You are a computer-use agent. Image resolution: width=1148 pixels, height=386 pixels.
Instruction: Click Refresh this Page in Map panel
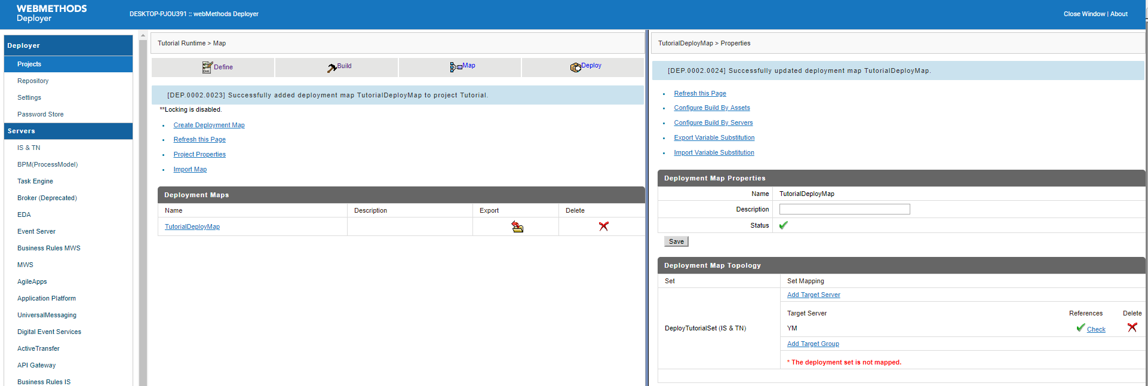(x=199, y=139)
